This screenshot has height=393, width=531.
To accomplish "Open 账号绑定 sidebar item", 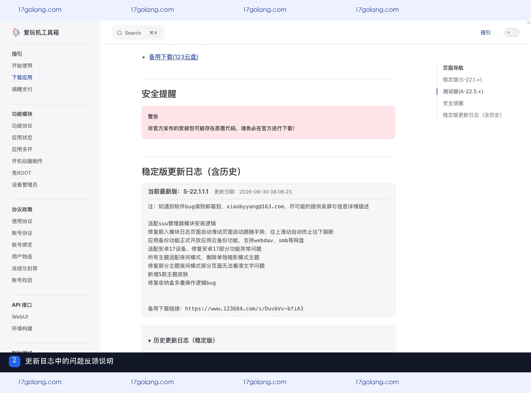I will click(22, 245).
